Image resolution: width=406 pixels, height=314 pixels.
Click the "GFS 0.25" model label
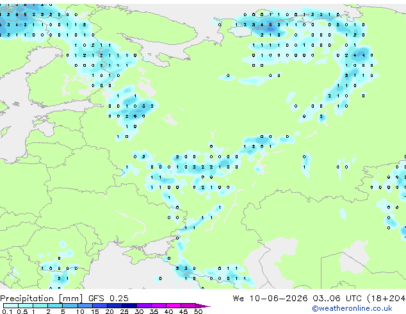pos(108,299)
